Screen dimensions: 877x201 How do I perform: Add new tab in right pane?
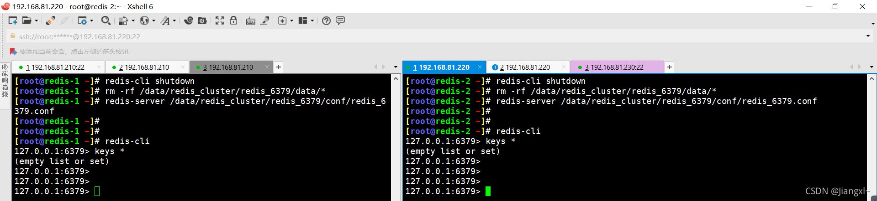click(x=669, y=67)
